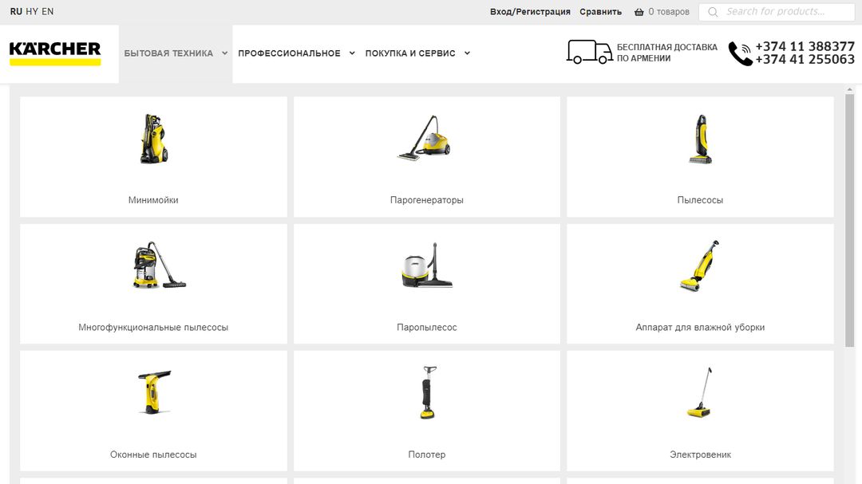This screenshot has height=484, width=862.
Task: Select the Полотер floor polisher image
Action: (428, 392)
